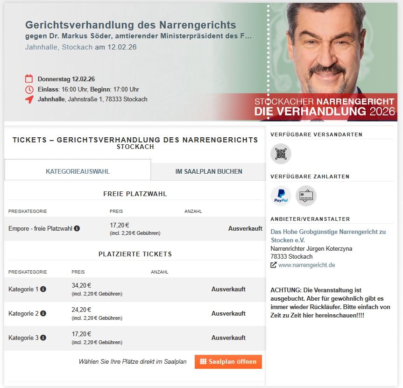
Task: Click the Jahnhalle, Stockach venue link in header
Action: 59,47
